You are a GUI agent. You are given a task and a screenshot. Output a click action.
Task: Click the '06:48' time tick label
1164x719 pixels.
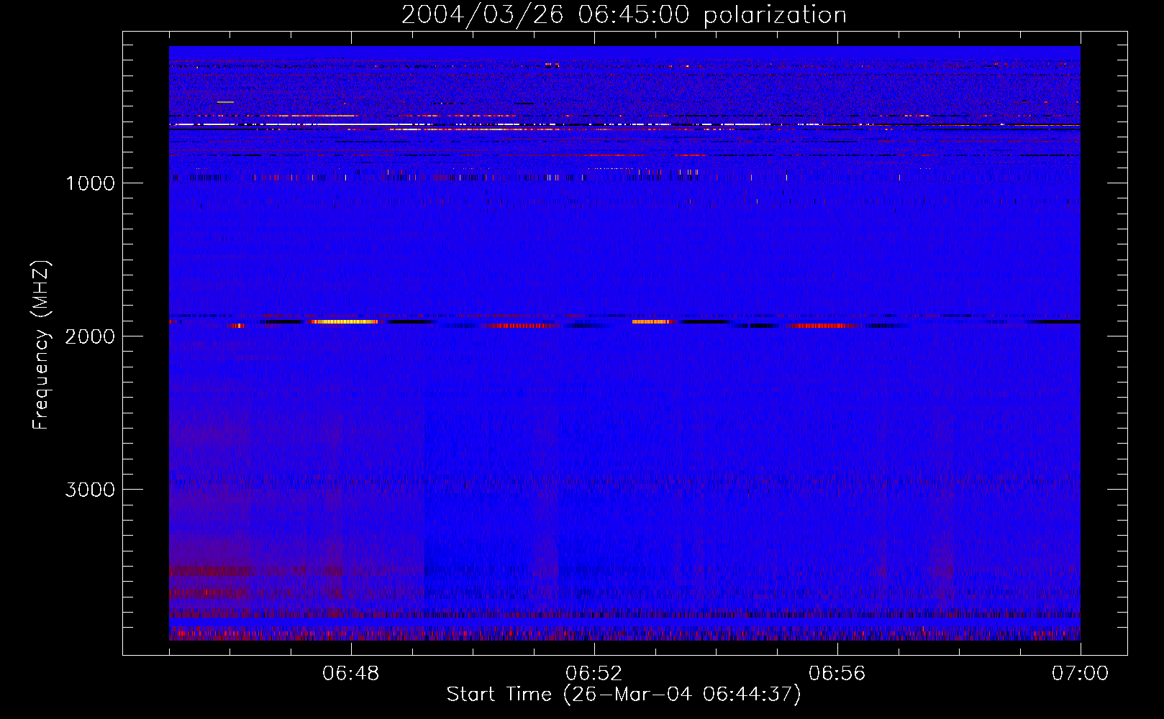point(351,674)
